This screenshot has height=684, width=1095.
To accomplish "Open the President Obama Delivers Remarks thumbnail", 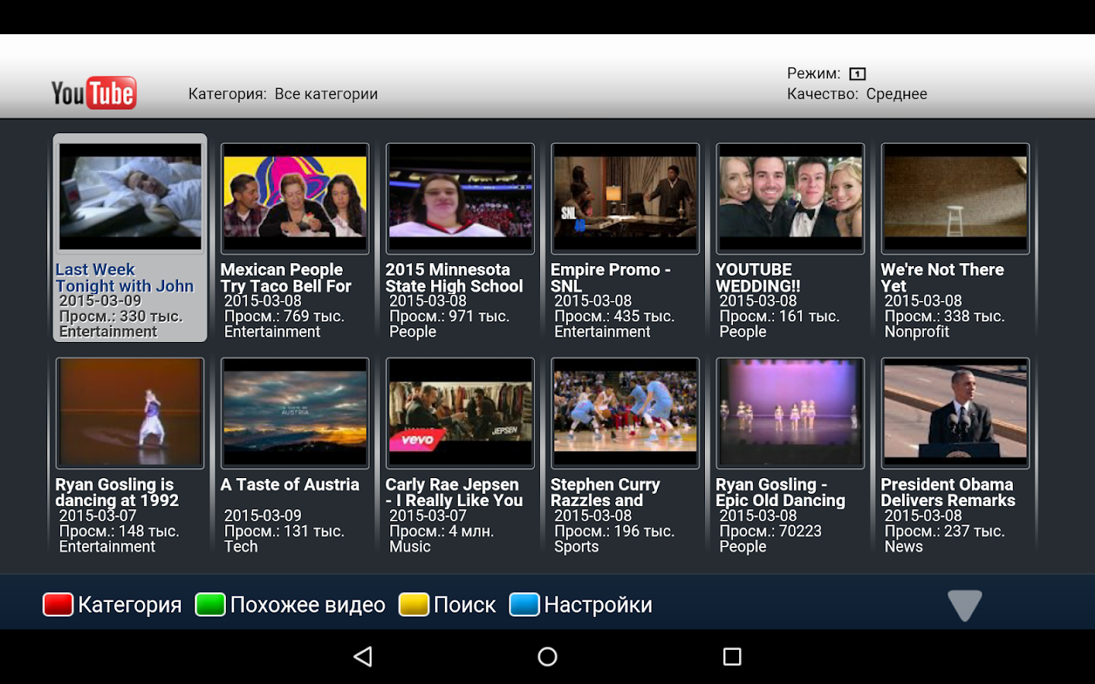I will [x=955, y=413].
